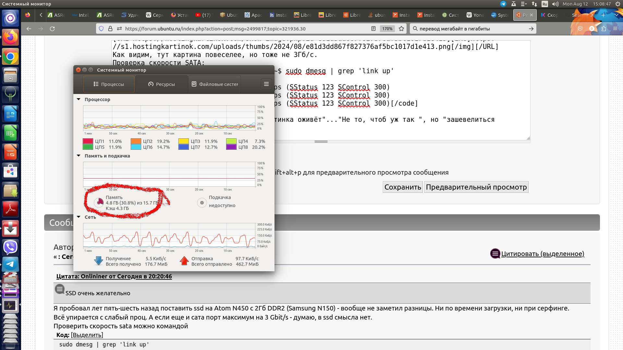Click the Сохранить button
This screenshot has width=623, height=350.
(402, 187)
